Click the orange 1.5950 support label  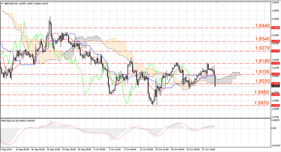click(262, 92)
